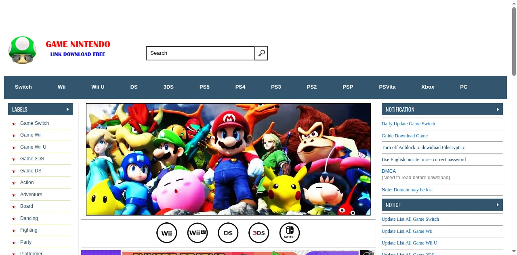Viewport: 517px width, 255px height.
Task: Open the Wii U console circle icon
Action: [x=198, y=233]
